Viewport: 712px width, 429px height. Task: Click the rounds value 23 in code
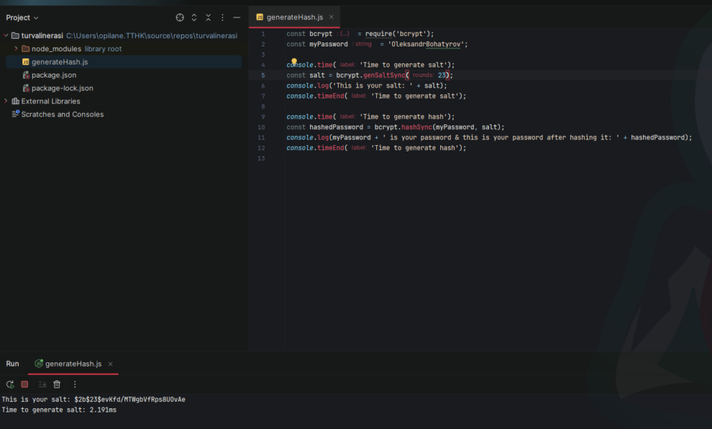(442, 75)
